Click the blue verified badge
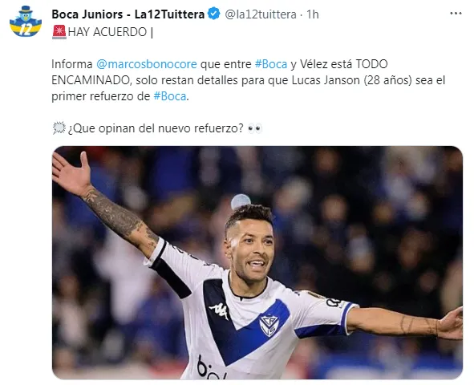 click(x=215, y=14)
